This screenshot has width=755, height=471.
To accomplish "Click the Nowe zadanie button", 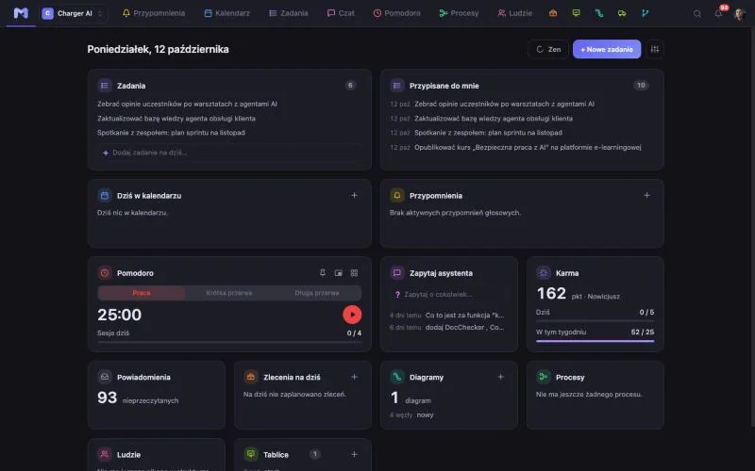I will (x=607, y=49).
